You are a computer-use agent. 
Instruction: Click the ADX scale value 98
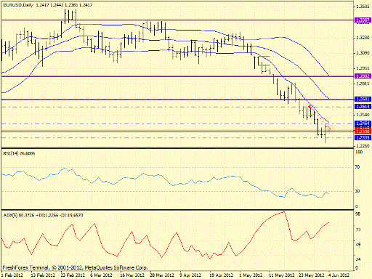[357, 214]
